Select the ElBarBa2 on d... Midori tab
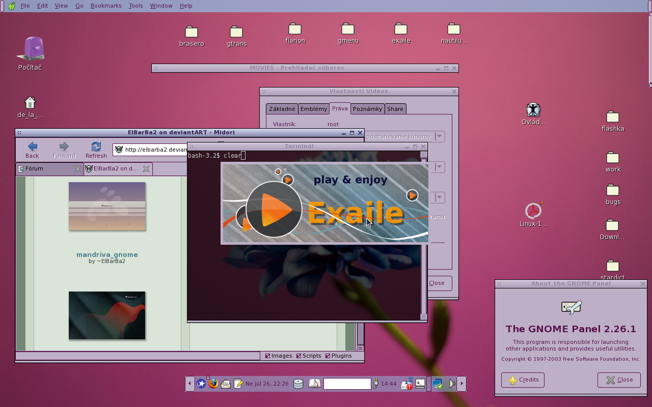 [x=118, y=169]
